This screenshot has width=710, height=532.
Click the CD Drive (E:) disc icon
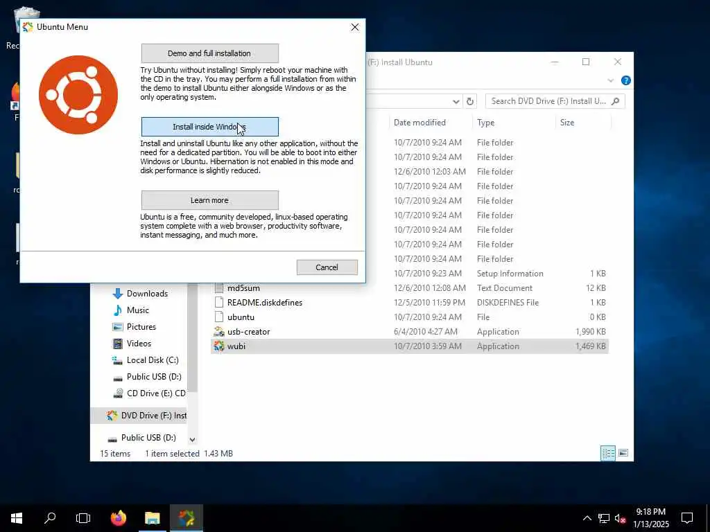[x=118, y=393]
